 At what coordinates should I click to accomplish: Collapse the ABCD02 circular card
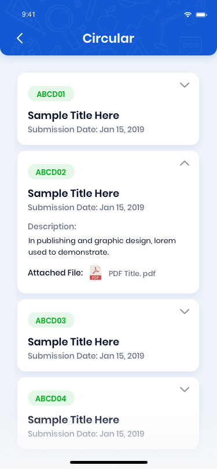pyautogui.click(x=185, y=163)
